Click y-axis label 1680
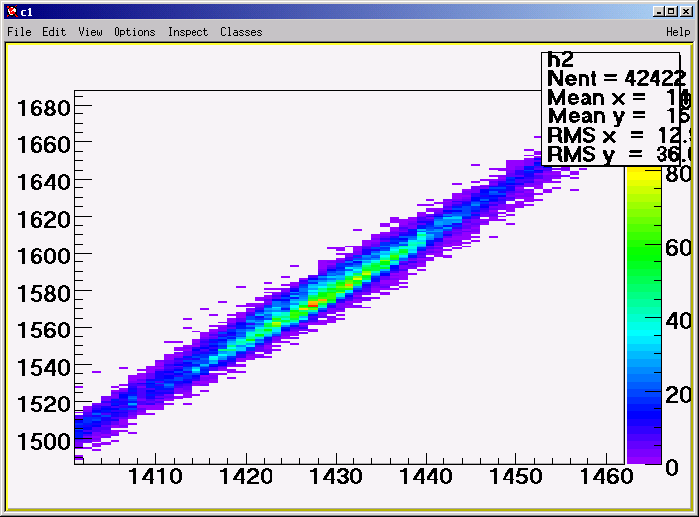Image resolution: width=699 pixels, height=517 pixels. (43, 109)
